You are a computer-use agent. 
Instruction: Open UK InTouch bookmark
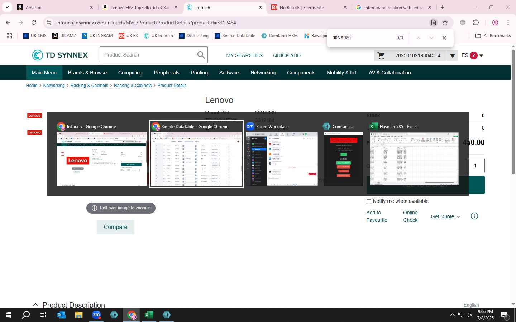pyautogui.click(x=158, y=36)
